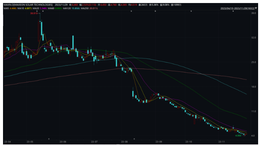Viewport: 260px width, 146px height.
Task: Click the rightmost event star marker near 23-11
Action: click(x=233, y=11)
